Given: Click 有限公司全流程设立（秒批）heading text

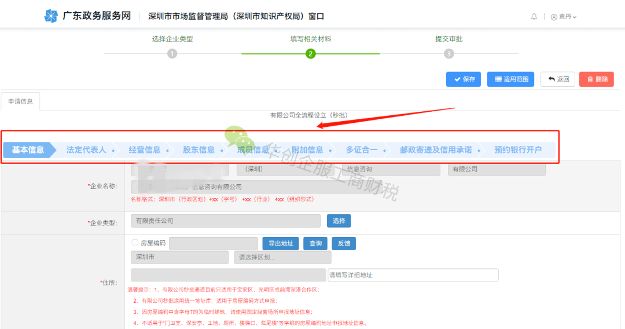Looking at the screenshot, I should pyautogui.click(x=309, y=115).
